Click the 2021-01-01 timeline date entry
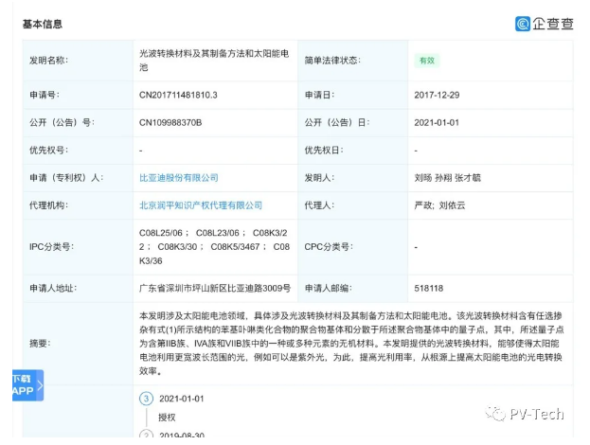The width and height of the screenshot is (590, 445). [182, 399]
